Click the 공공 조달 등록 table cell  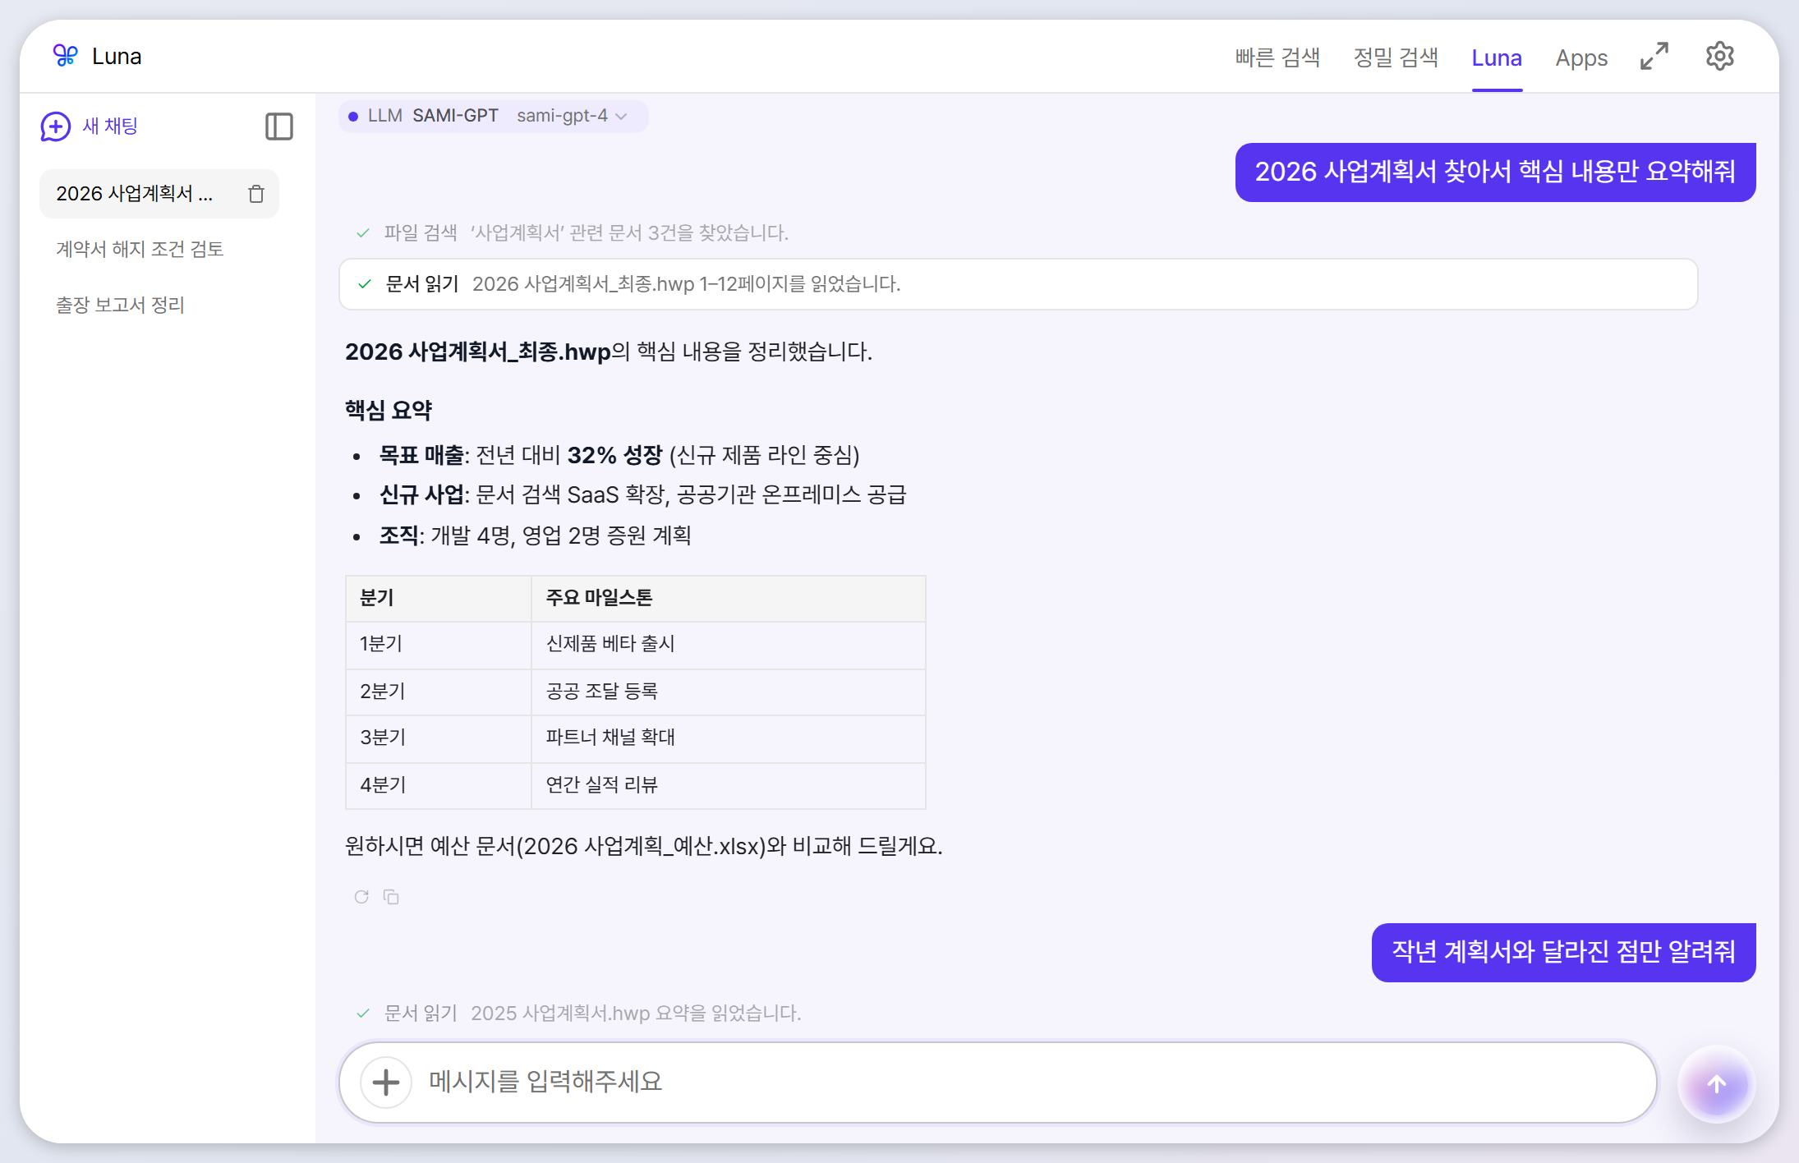[728, 692]
